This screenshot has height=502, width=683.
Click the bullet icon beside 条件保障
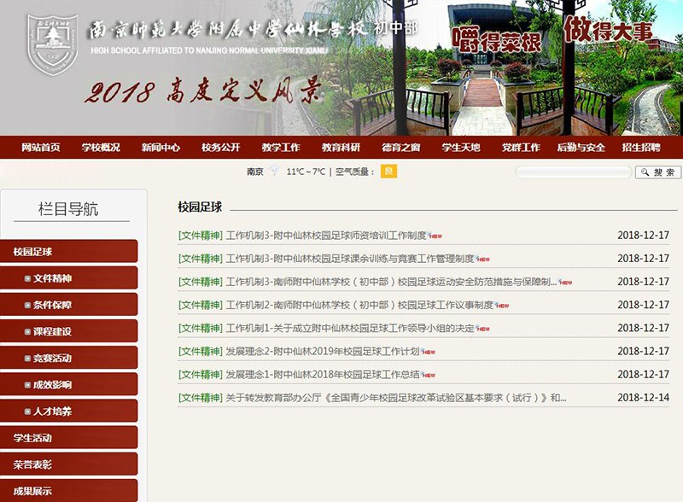tap(27, 305)
